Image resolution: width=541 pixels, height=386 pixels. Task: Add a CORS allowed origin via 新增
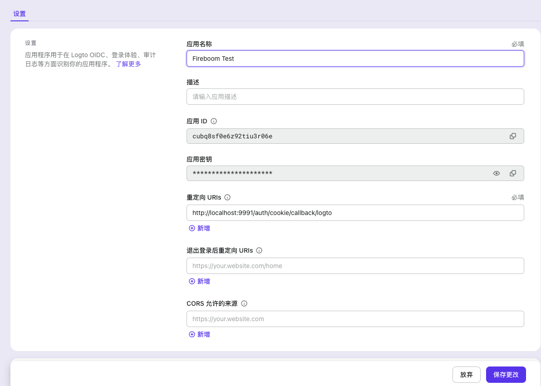[200, 334]
